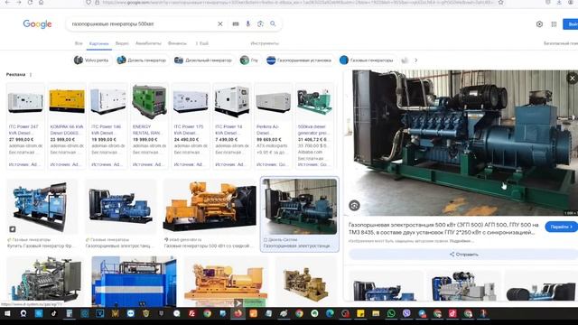The height and width of the screenshot is (325, 578).
Task: Expand the Ещё more menu
Action: tap(202, 43)
